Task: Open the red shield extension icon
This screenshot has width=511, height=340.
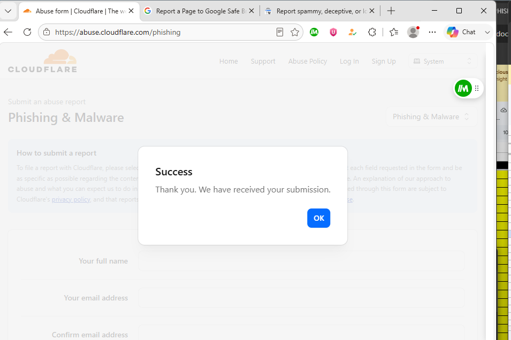Action: tap(333, 32)
